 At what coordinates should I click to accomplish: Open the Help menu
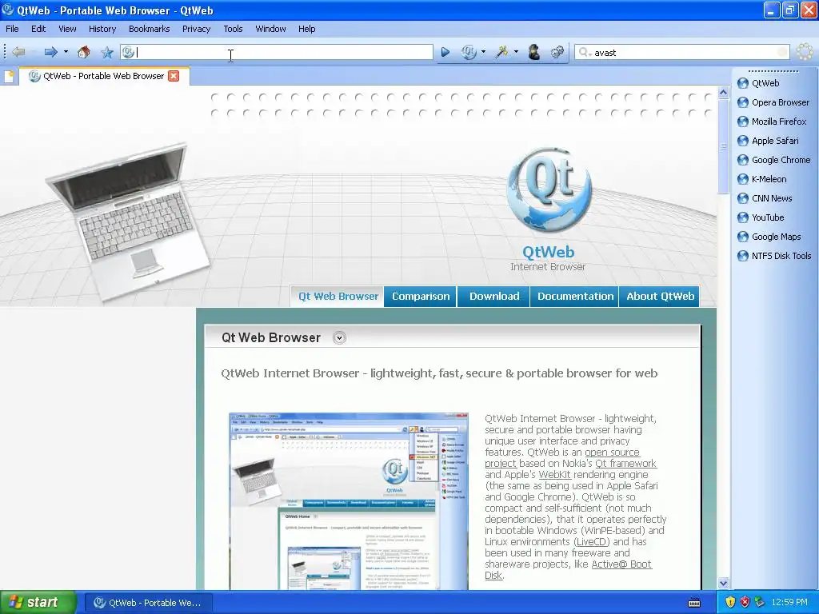pos(306,29)
